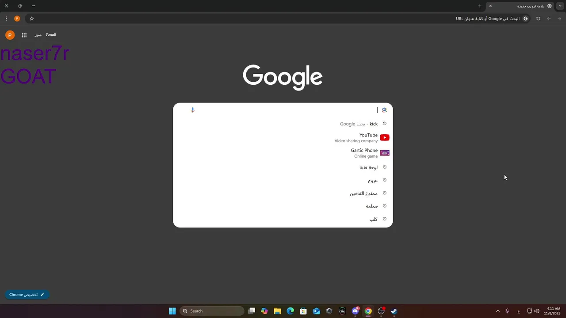Open OBS Studio from the taskbar
566x318 pixels.
tap(381, 311)
